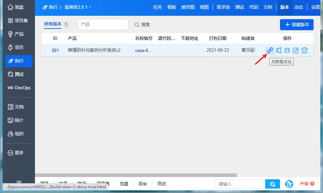Open the 产品 filter dropdown
Viewport: 323px width, 193px height.
click(103, 25)
